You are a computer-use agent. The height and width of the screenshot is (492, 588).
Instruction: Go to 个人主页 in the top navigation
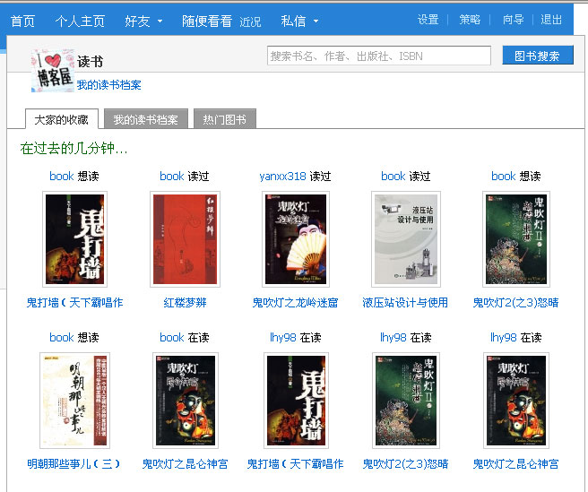point(80,21)
